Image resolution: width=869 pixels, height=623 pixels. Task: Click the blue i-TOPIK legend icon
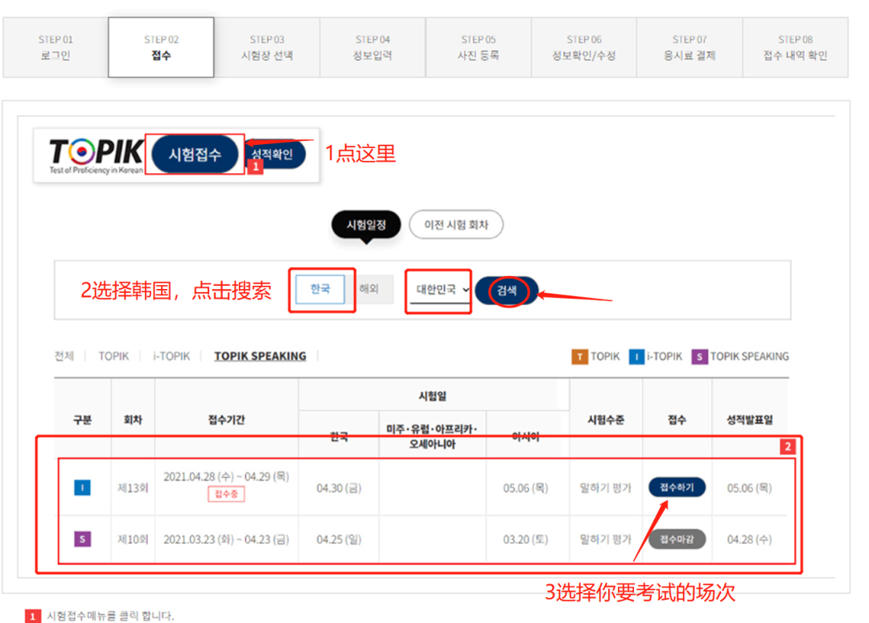636,357
